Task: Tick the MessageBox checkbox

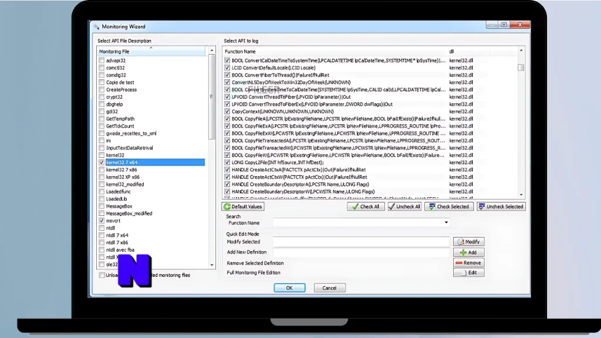Action: click(x=102, y=206)
